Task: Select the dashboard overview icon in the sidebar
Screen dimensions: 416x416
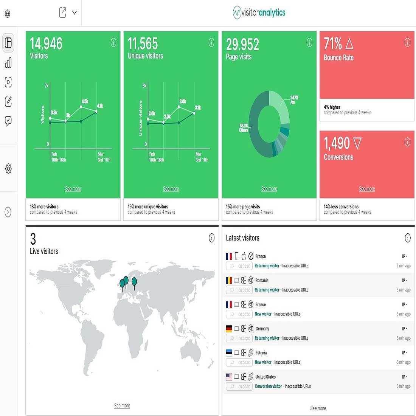Action: tap(8, 43)
